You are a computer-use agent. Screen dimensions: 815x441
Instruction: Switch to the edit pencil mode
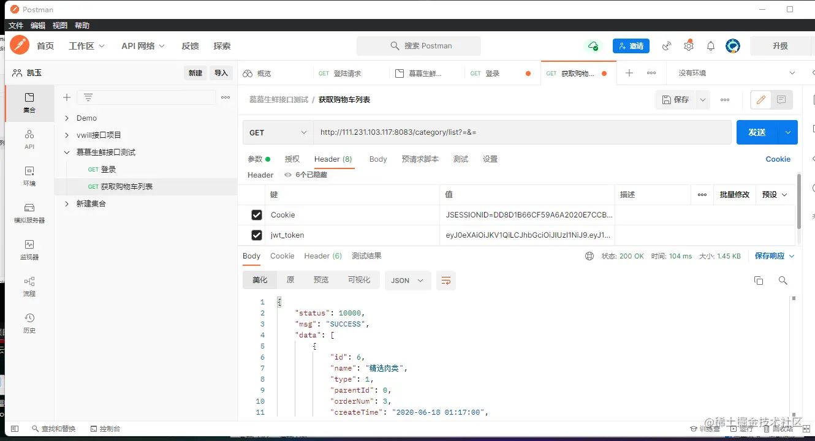[761, 100]
